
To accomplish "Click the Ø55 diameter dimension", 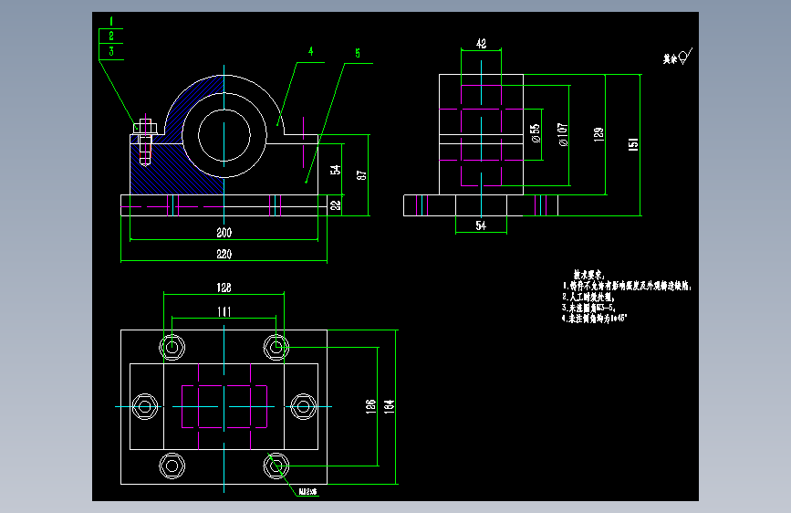I will [536, 133].
